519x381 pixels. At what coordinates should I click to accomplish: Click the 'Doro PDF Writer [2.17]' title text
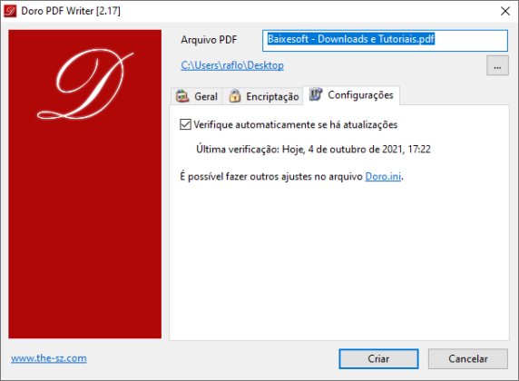click(x=71, y=11)
